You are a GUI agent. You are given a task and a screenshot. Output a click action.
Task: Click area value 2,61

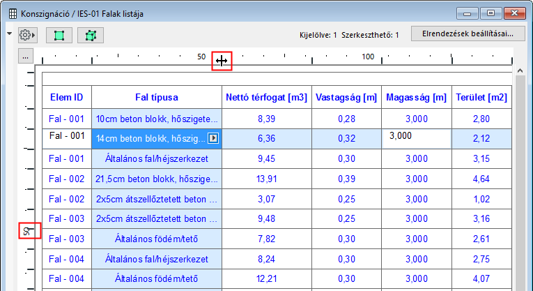pos(481,239)
